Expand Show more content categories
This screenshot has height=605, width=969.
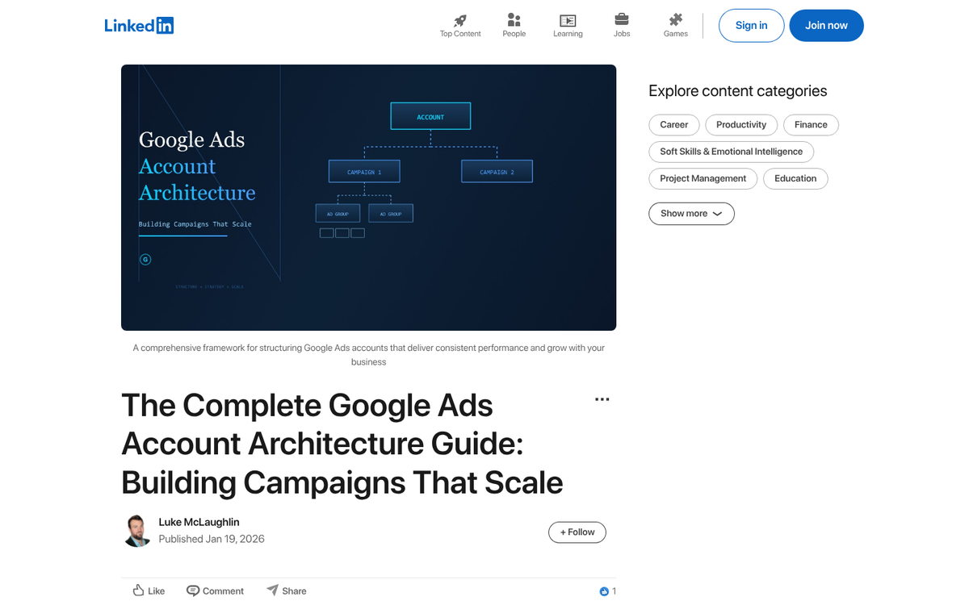tap(691, 213)
